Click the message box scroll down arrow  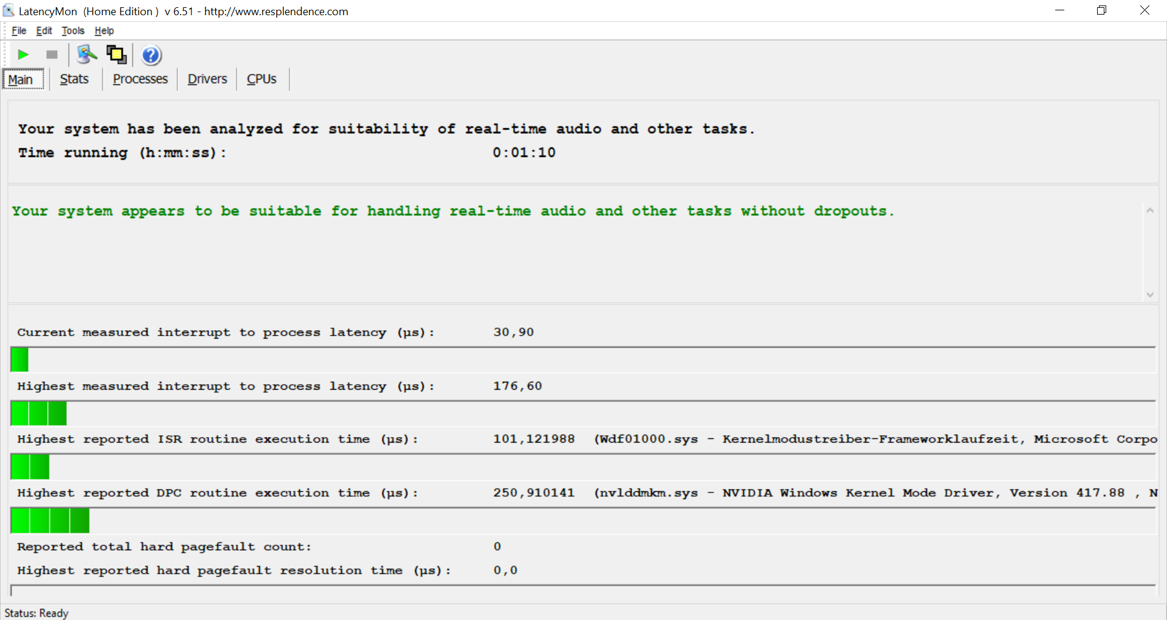(1150, 295)
